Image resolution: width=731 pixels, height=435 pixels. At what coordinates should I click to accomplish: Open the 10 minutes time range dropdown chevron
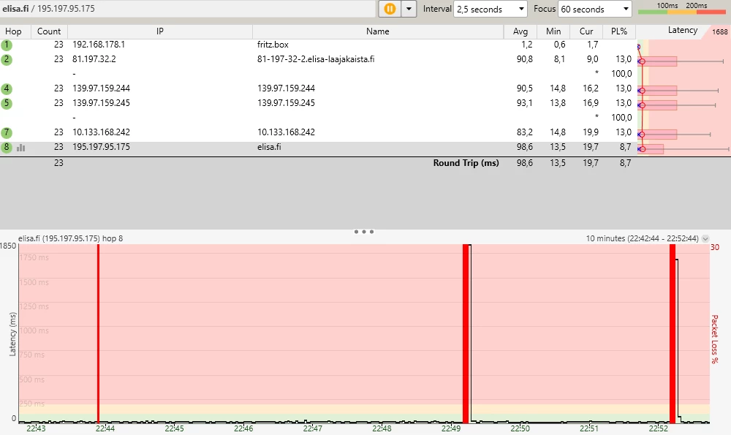pos(705,239)
